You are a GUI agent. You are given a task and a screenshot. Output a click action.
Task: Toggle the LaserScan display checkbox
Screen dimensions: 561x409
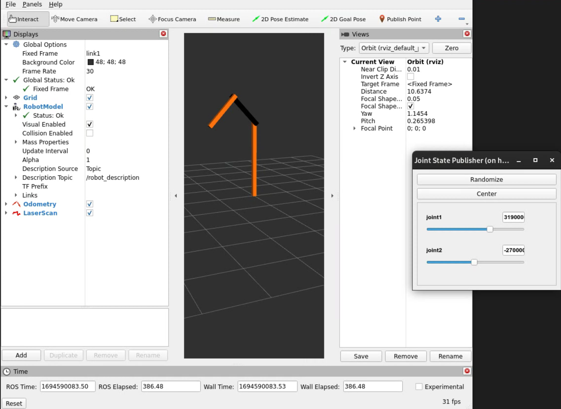[x=90, y=213]
